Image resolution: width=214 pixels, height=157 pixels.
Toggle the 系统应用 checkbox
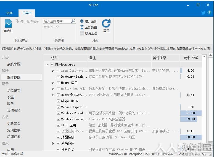pyautogui.click(x=58, y=144)
